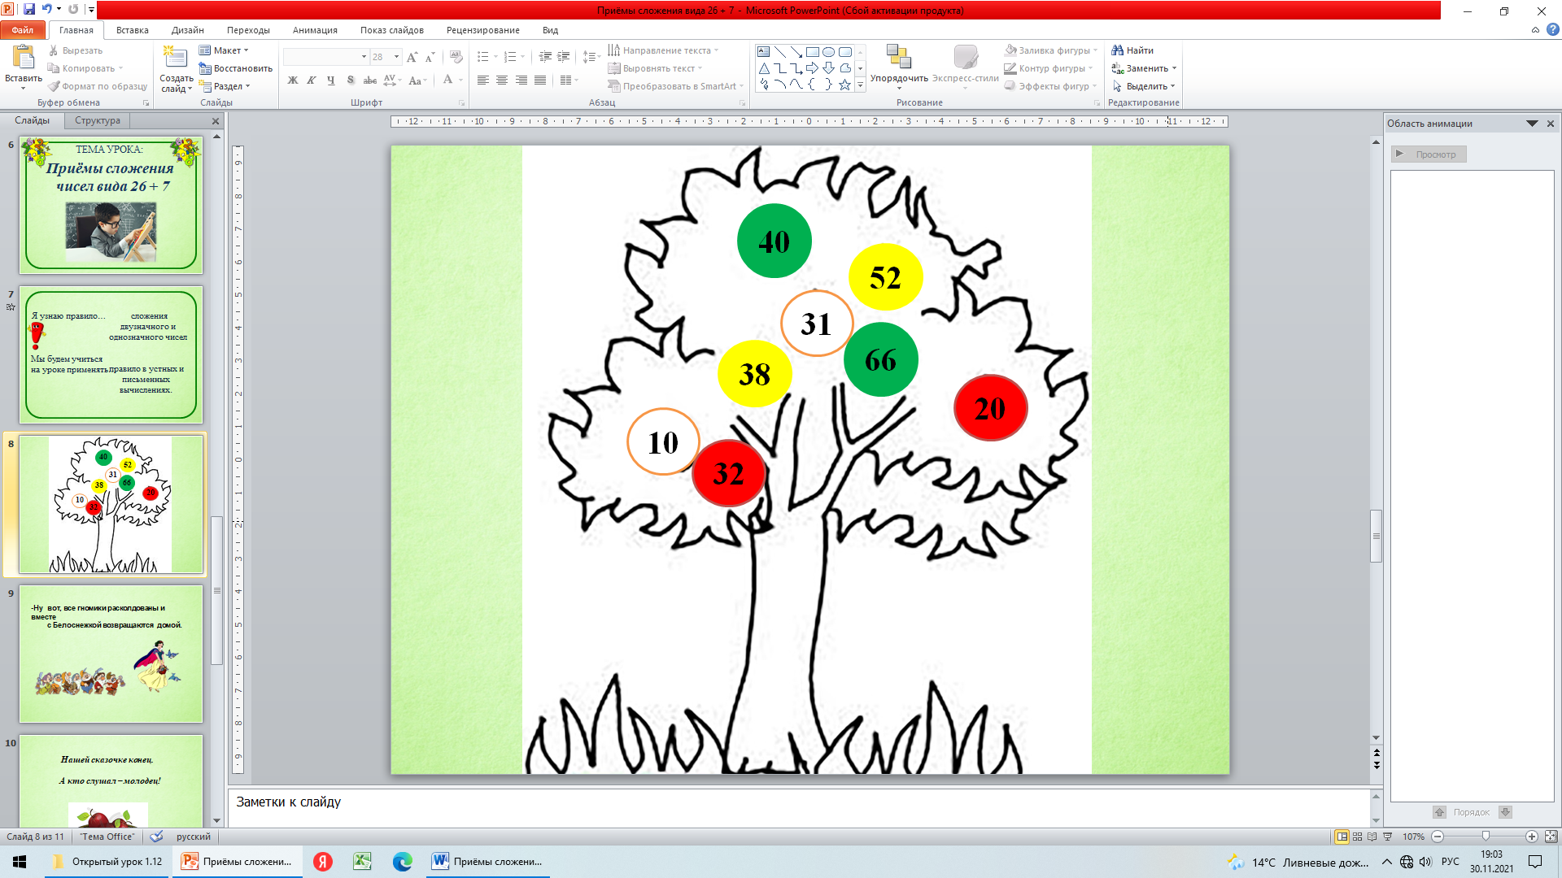
Task: Toggle bold (Ж) formatting
Action: point(293,80)
